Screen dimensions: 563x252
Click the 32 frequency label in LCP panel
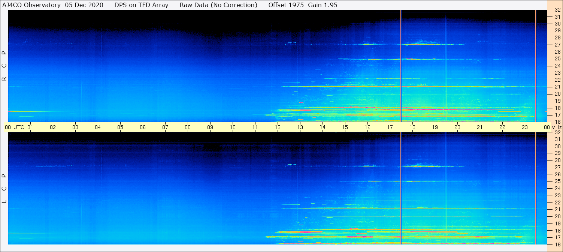(x=557, y=132)
